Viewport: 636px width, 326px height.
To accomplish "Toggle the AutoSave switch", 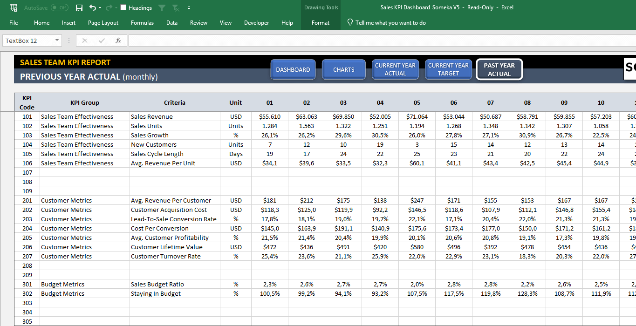I will click(x=59, y=8).
